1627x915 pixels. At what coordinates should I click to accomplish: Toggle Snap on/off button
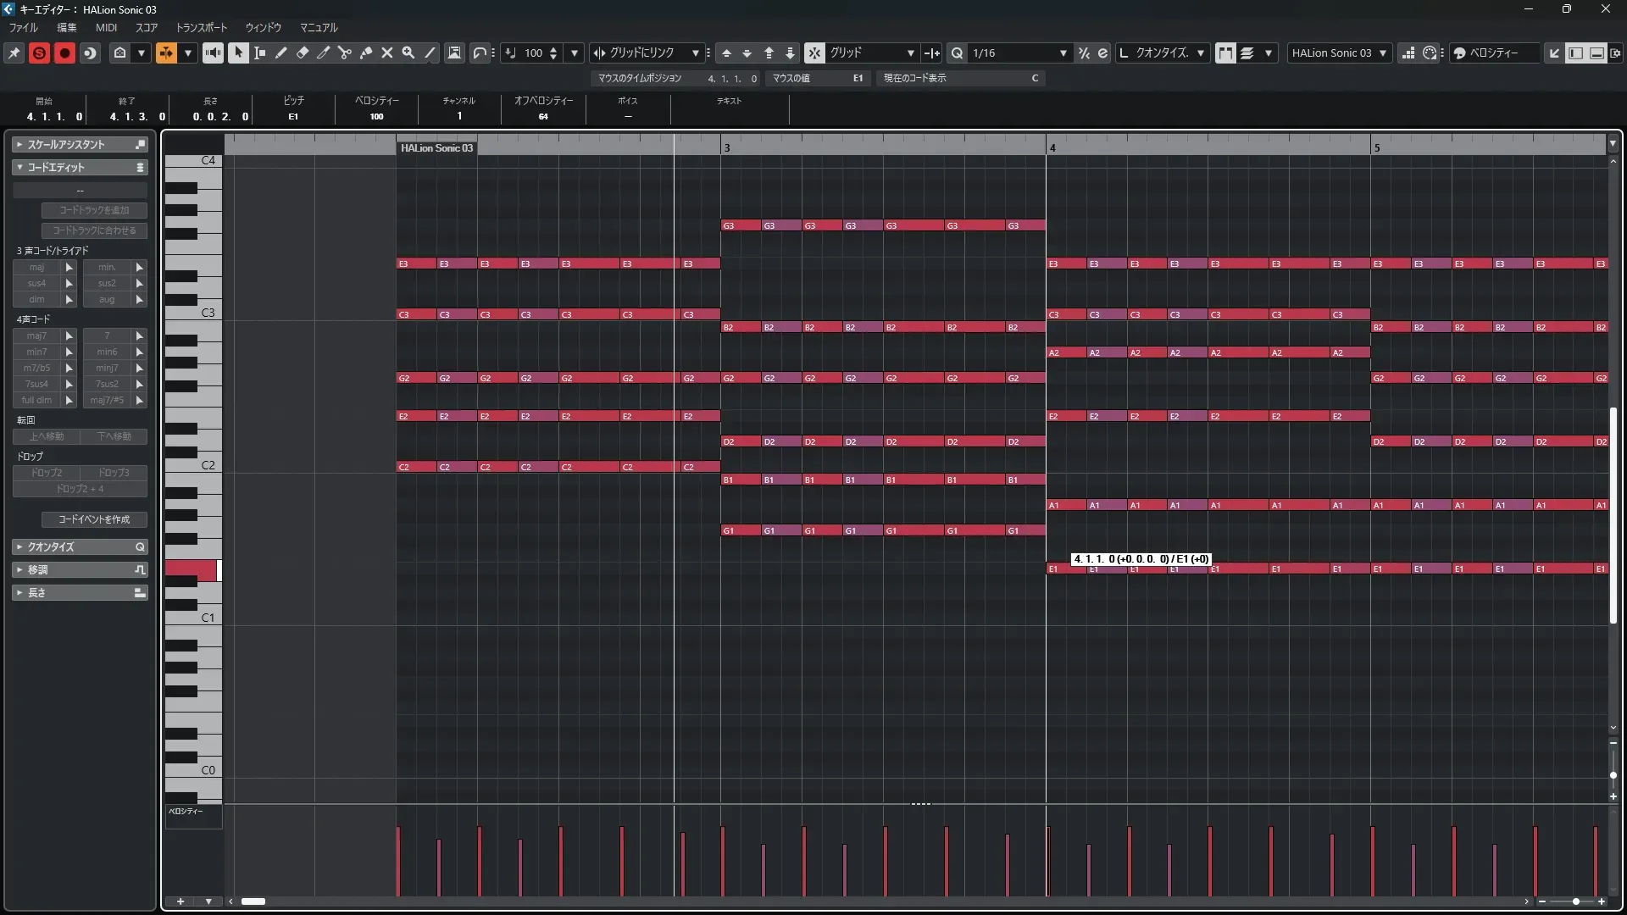[813, 53]
